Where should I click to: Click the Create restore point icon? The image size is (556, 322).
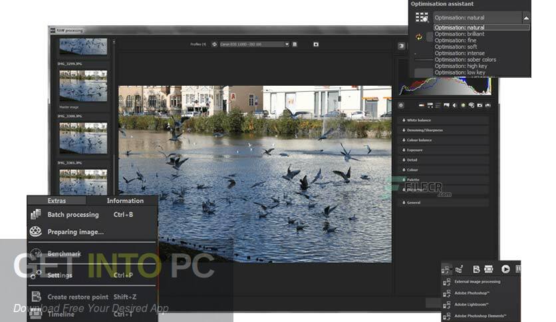pos(36,297)
